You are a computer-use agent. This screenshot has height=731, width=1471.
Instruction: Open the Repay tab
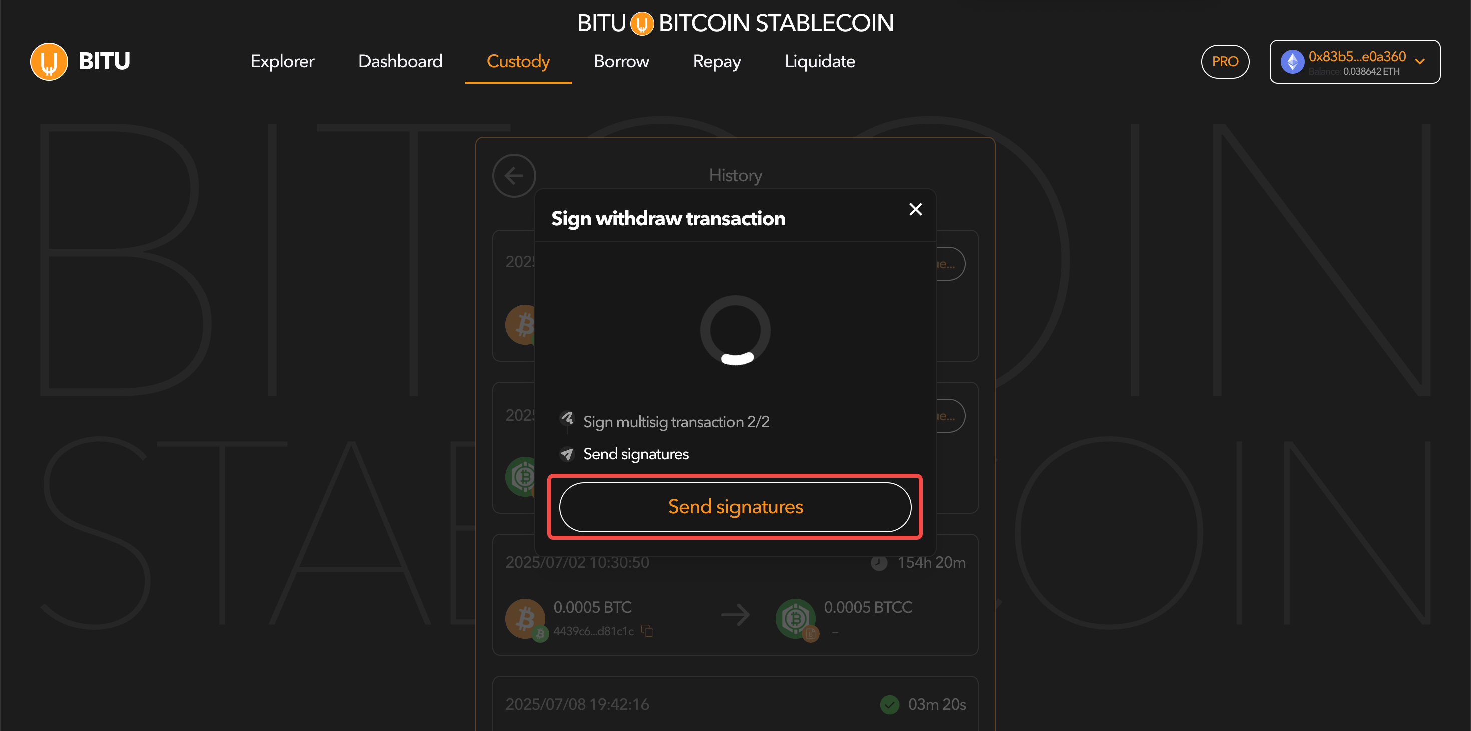tap(716, 61)
